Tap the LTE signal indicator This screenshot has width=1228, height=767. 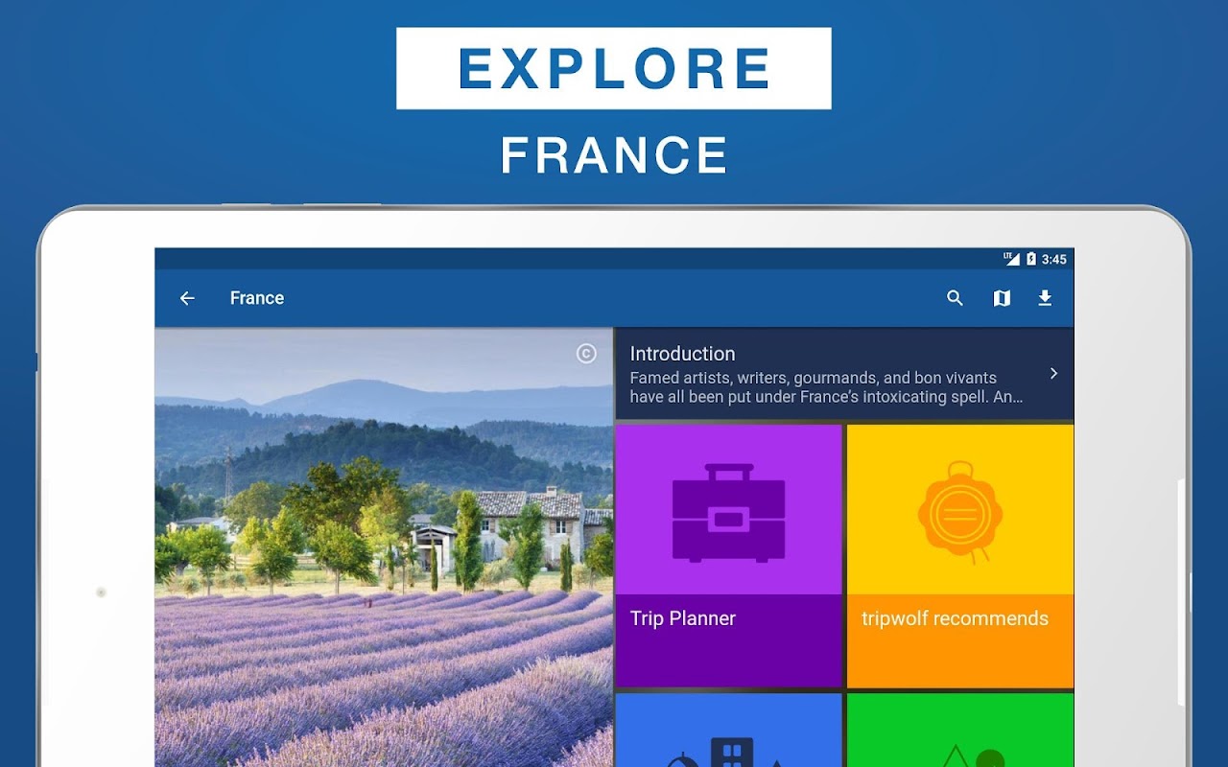(1012, 259)
